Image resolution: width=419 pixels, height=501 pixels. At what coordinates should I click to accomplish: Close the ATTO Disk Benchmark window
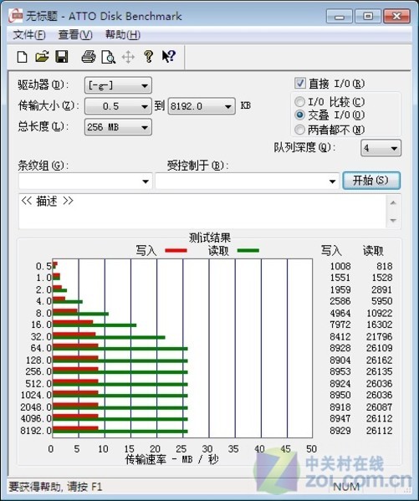[396, 16]
